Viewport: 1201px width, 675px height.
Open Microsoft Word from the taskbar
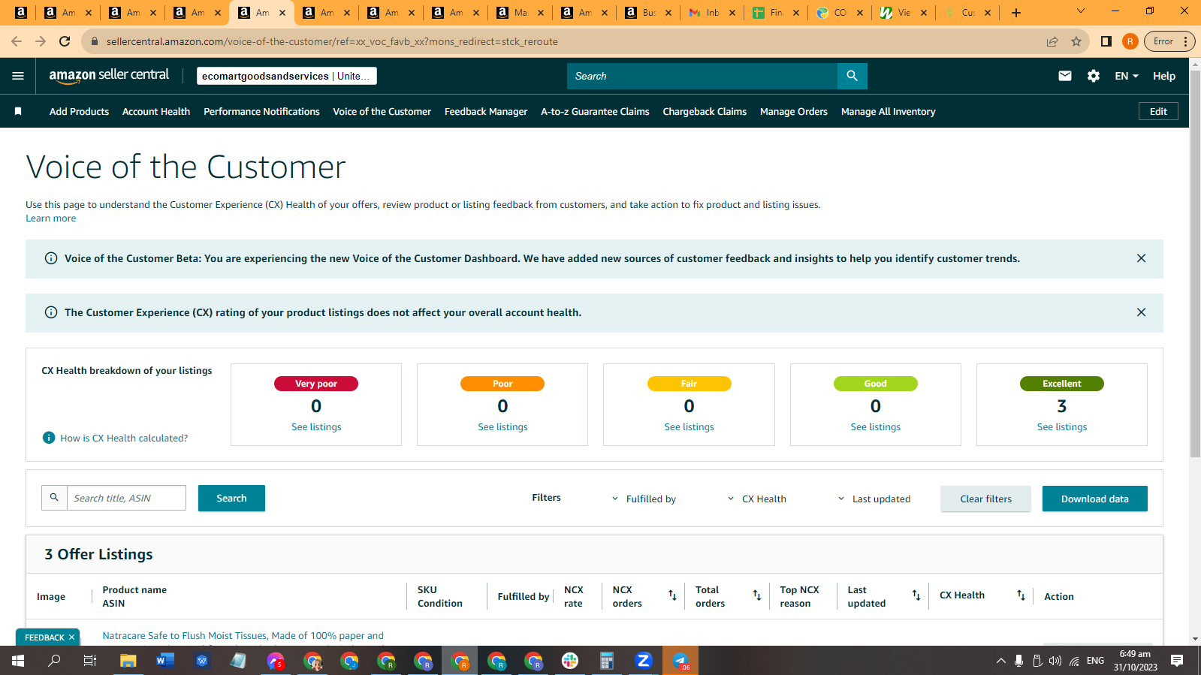[164, 661]
